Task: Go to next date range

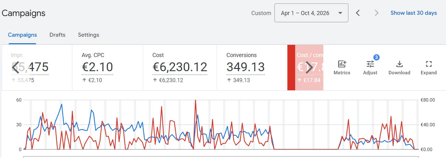Action: [x=377, y=13]
